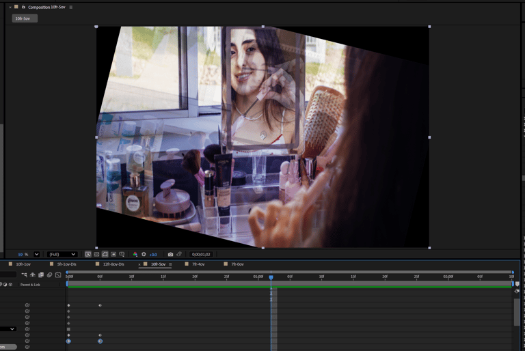Click the 02:00f mark on time ruler
Viewport: 525px width, 351px height.
[x=448, y=277]
